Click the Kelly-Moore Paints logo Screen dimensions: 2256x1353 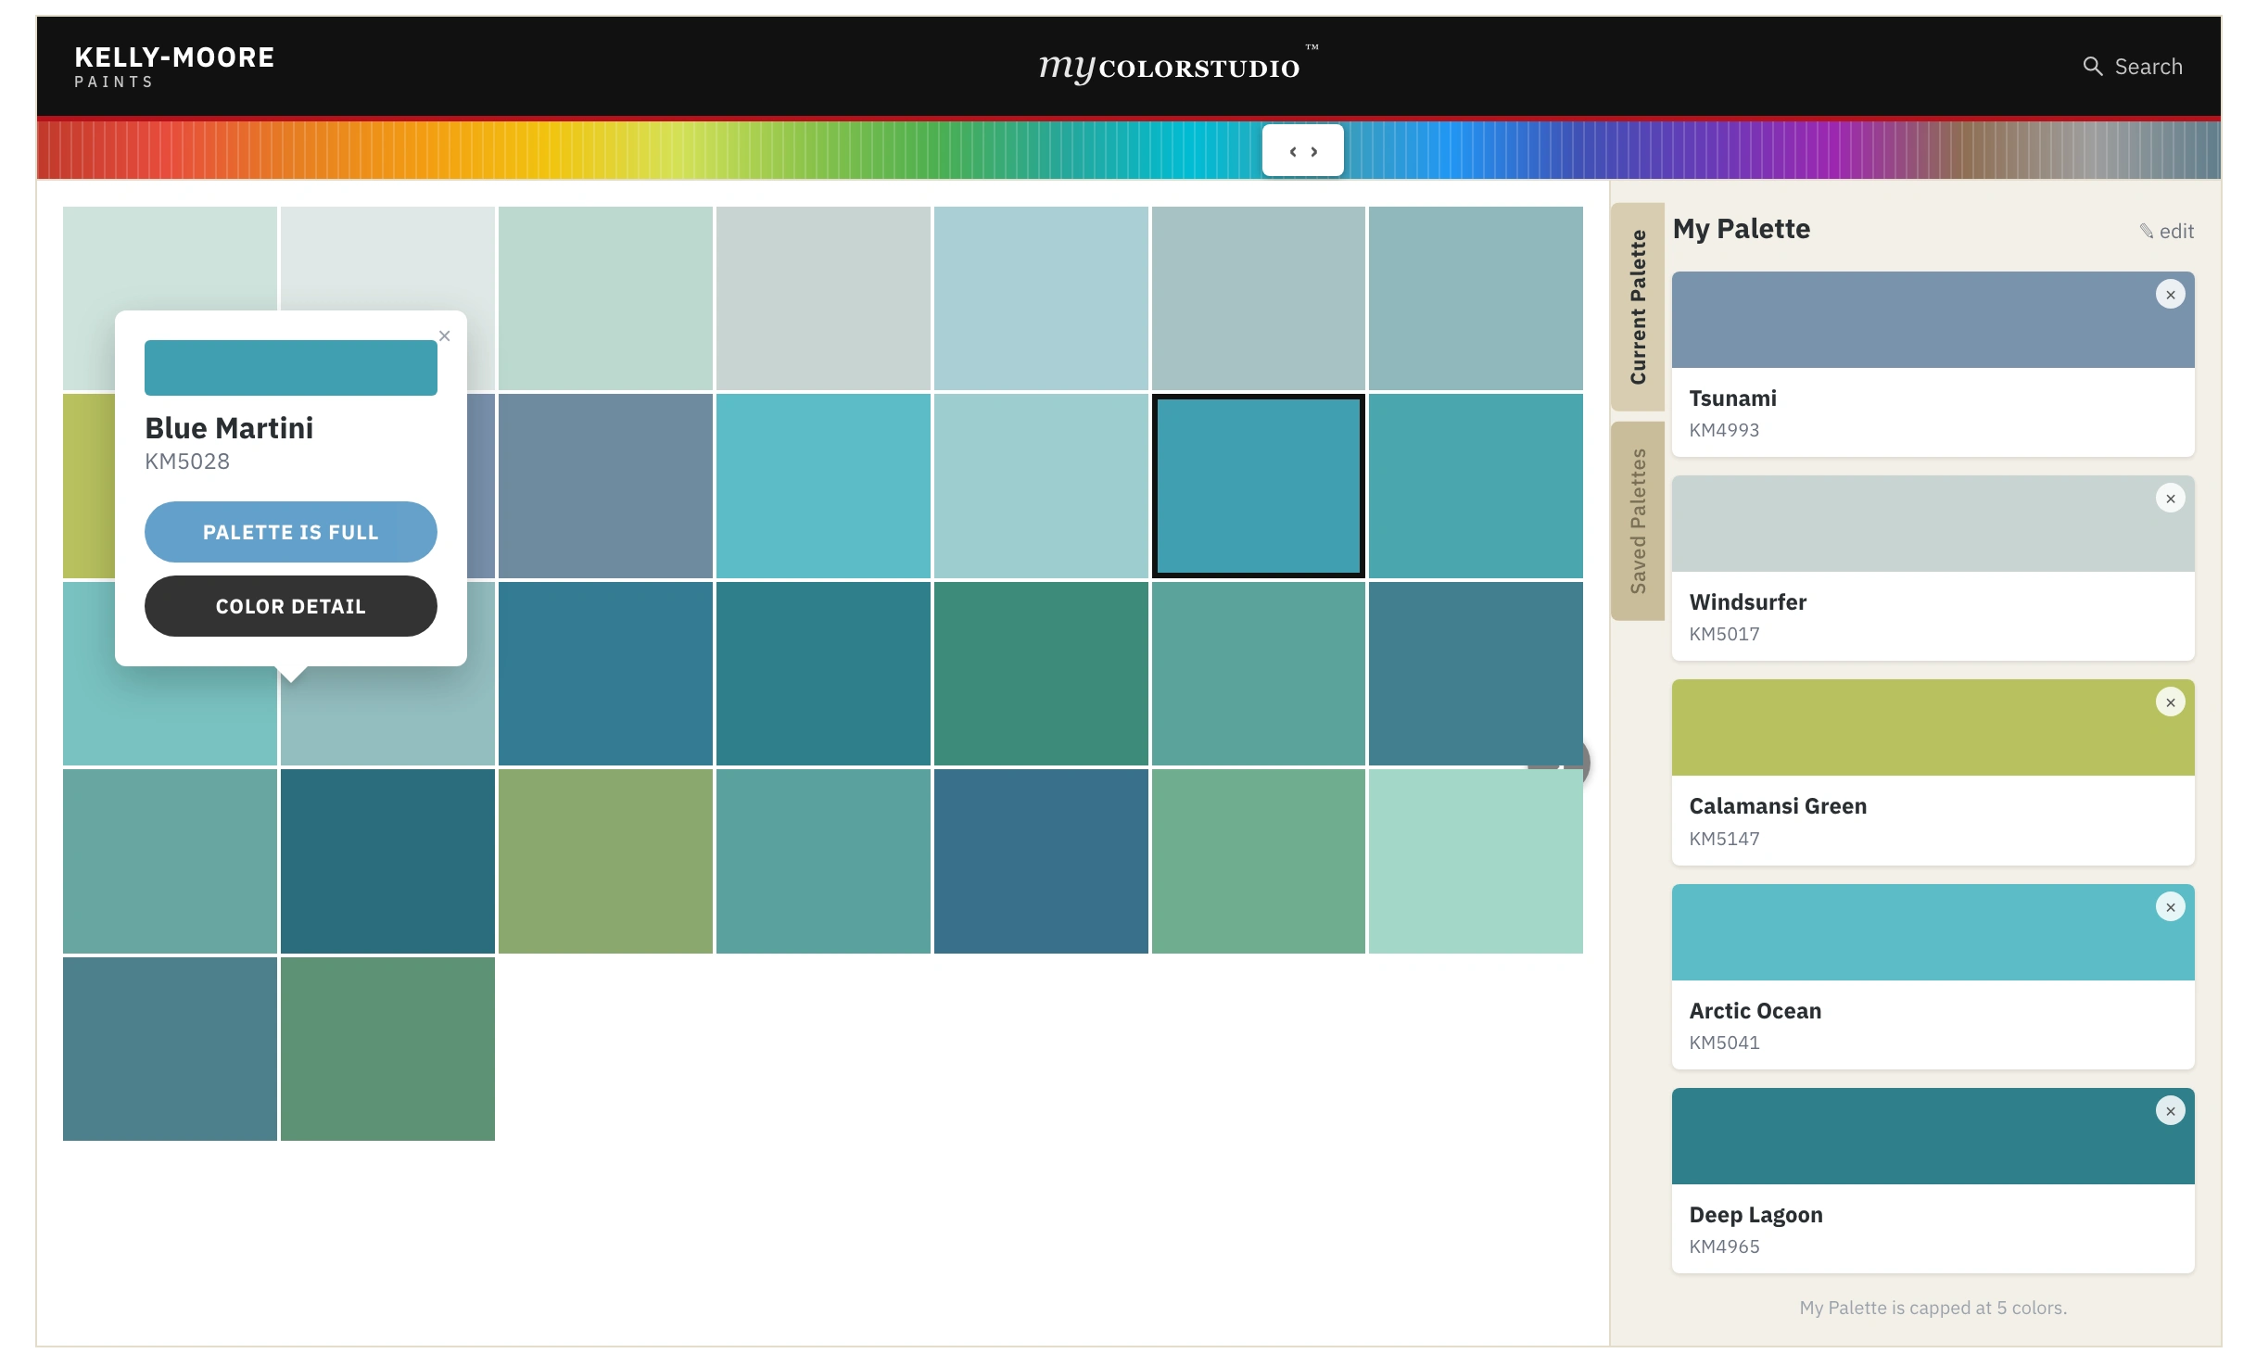(x=174, y=67)
